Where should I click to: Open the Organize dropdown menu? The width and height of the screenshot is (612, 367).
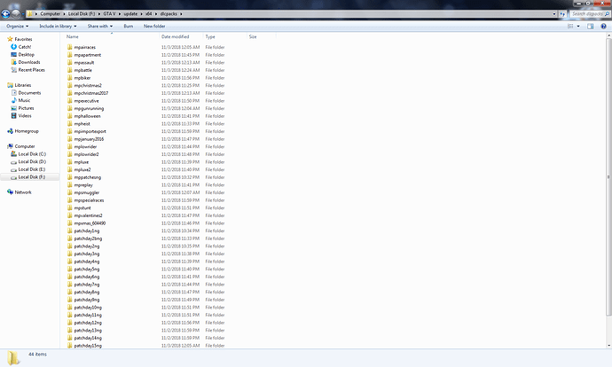(x=17, y=26)
